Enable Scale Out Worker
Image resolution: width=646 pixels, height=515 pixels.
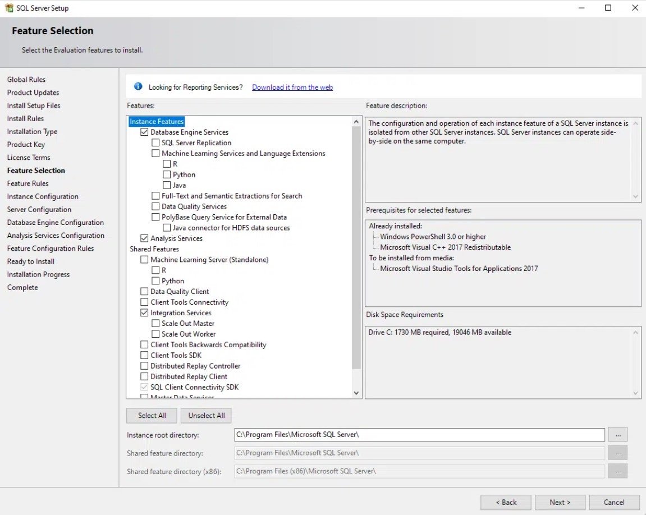tap(155, 334)
